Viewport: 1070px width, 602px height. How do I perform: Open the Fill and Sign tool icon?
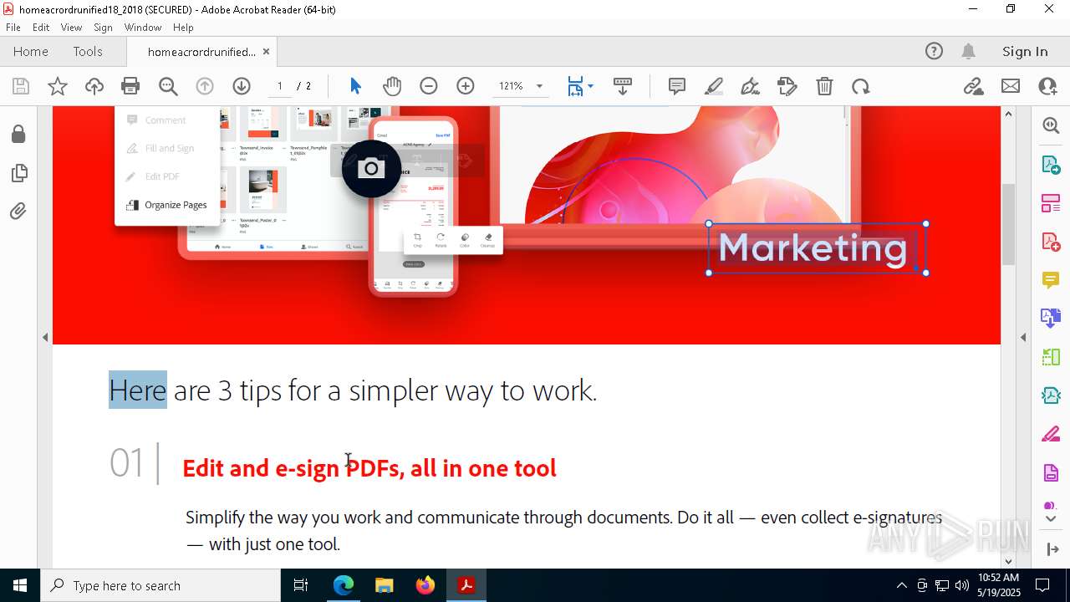(787, 86)
